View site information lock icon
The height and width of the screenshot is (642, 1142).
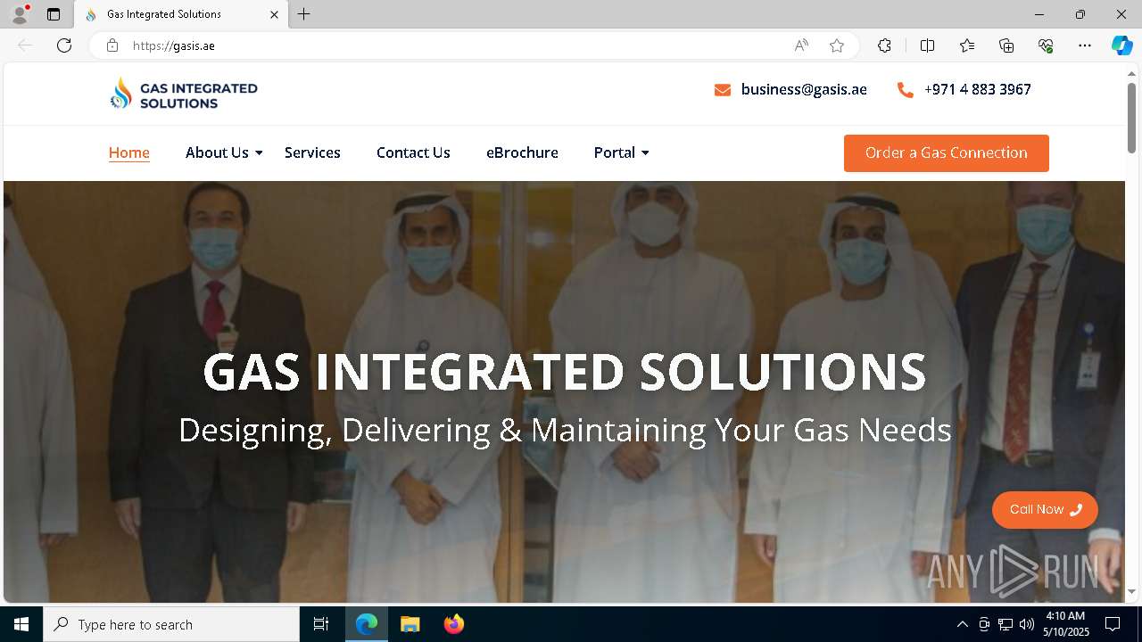(112, 45)
